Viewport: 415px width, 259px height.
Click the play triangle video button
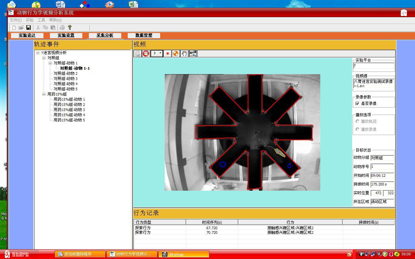coord(155,53)
